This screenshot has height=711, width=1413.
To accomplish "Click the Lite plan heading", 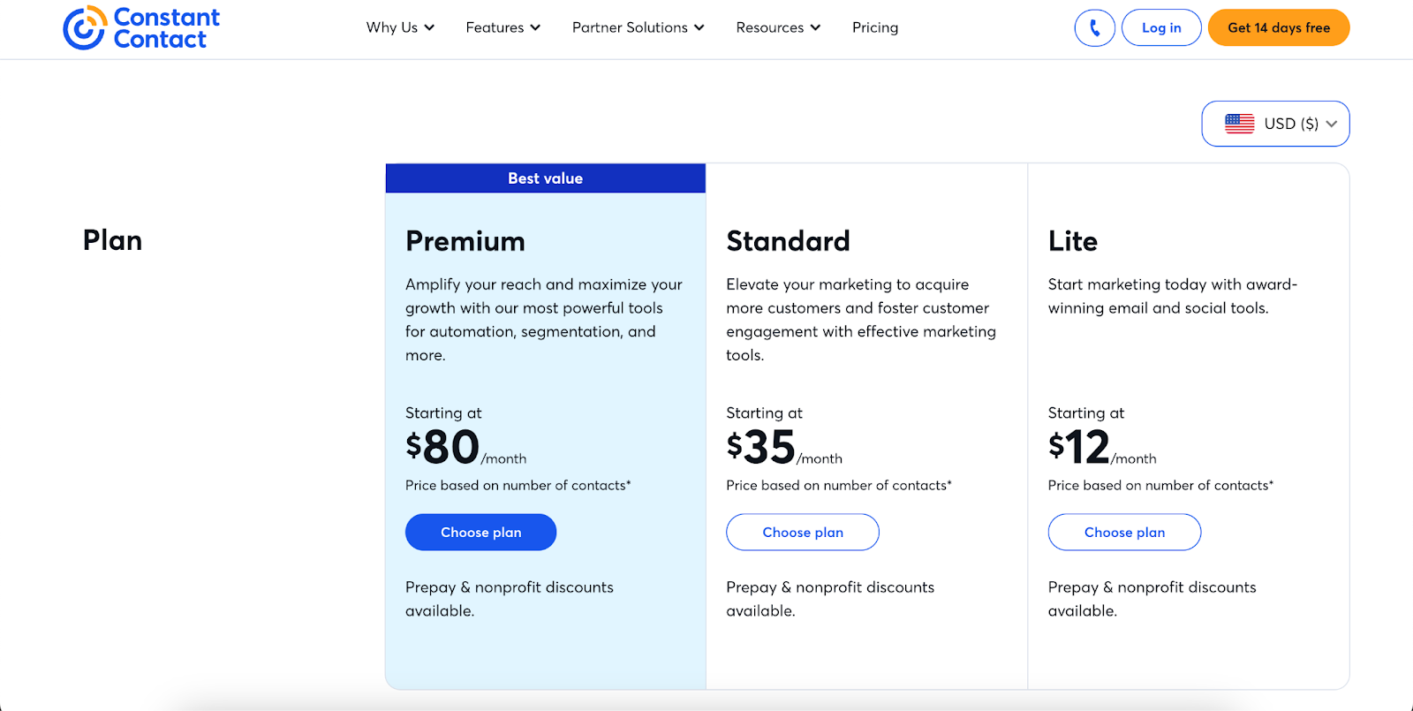I will point(1072,240).
